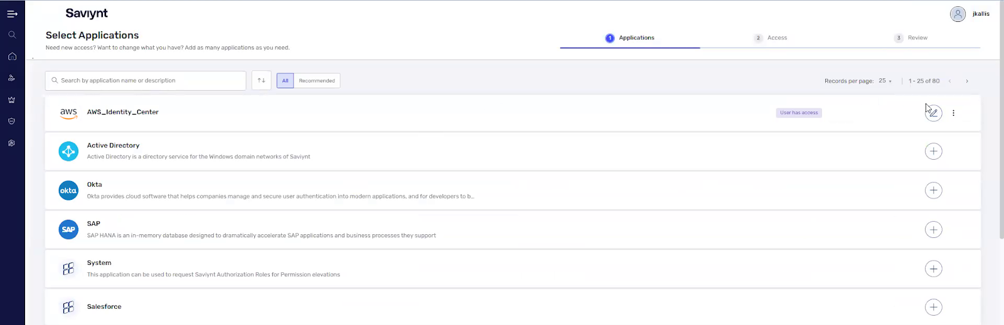
Task: Toggle the sort order button
Action: 262,81
